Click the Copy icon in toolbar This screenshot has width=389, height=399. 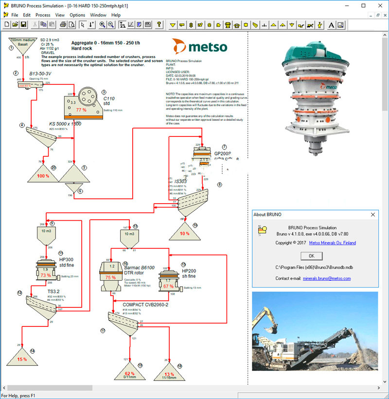click(x=43, y=25)
